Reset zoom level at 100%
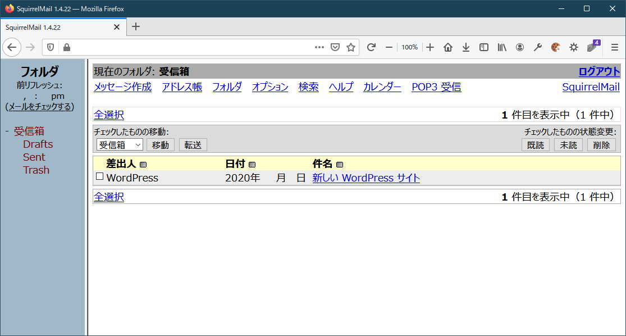 (x=410, y=47)
